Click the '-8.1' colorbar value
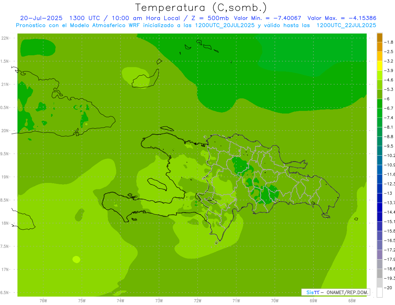 coord(389,127)
